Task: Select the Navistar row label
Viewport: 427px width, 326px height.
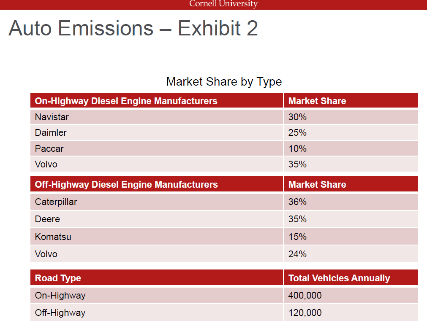Action: pos(52,117)
